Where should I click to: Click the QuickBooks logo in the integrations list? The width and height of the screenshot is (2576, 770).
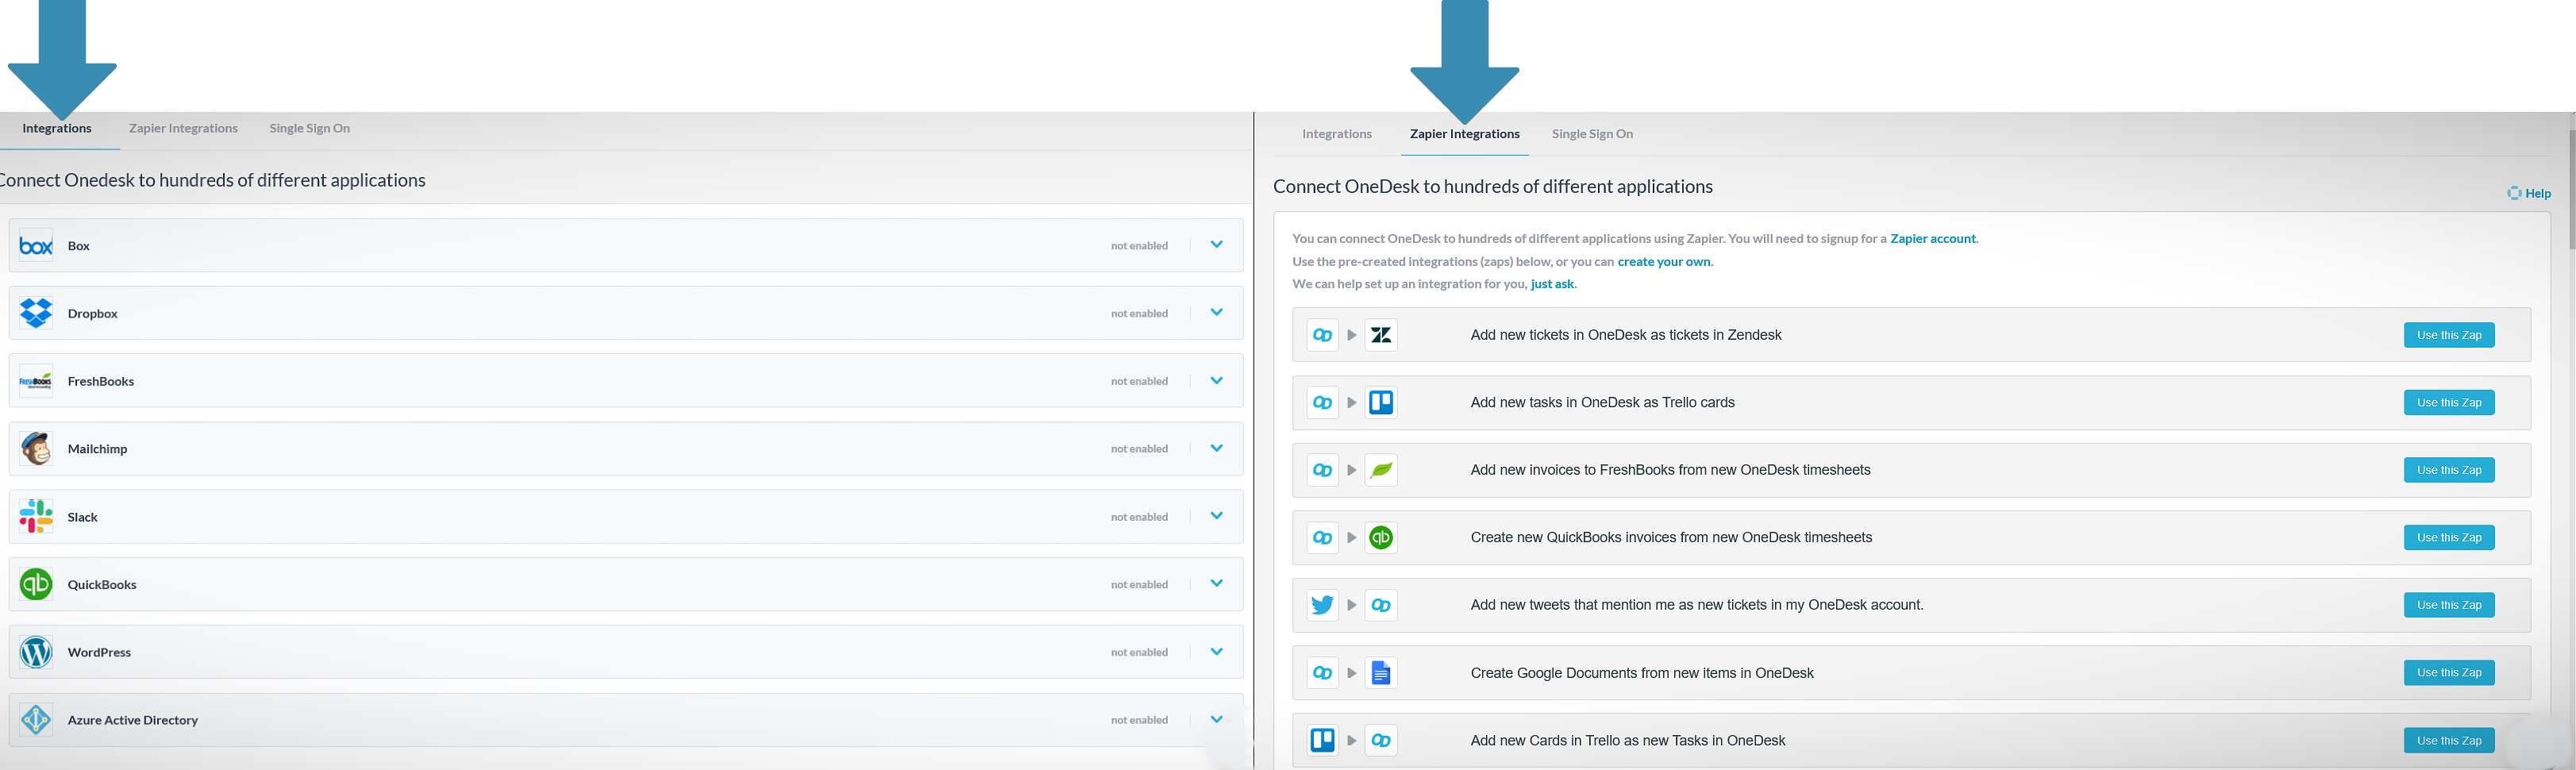pos(36,584)
